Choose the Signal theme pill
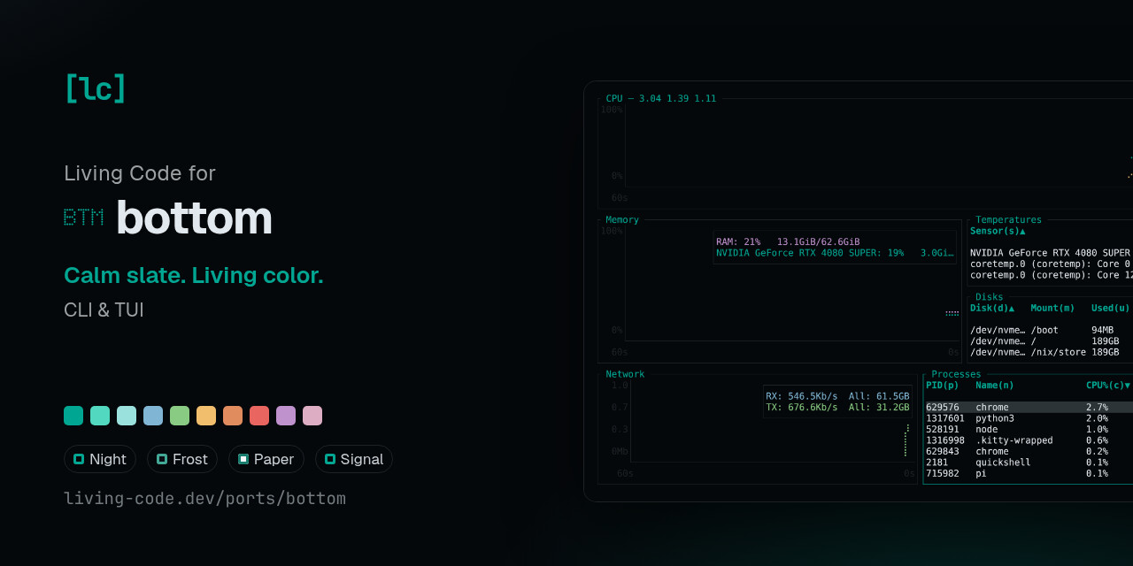 click(x=354, y=459)
